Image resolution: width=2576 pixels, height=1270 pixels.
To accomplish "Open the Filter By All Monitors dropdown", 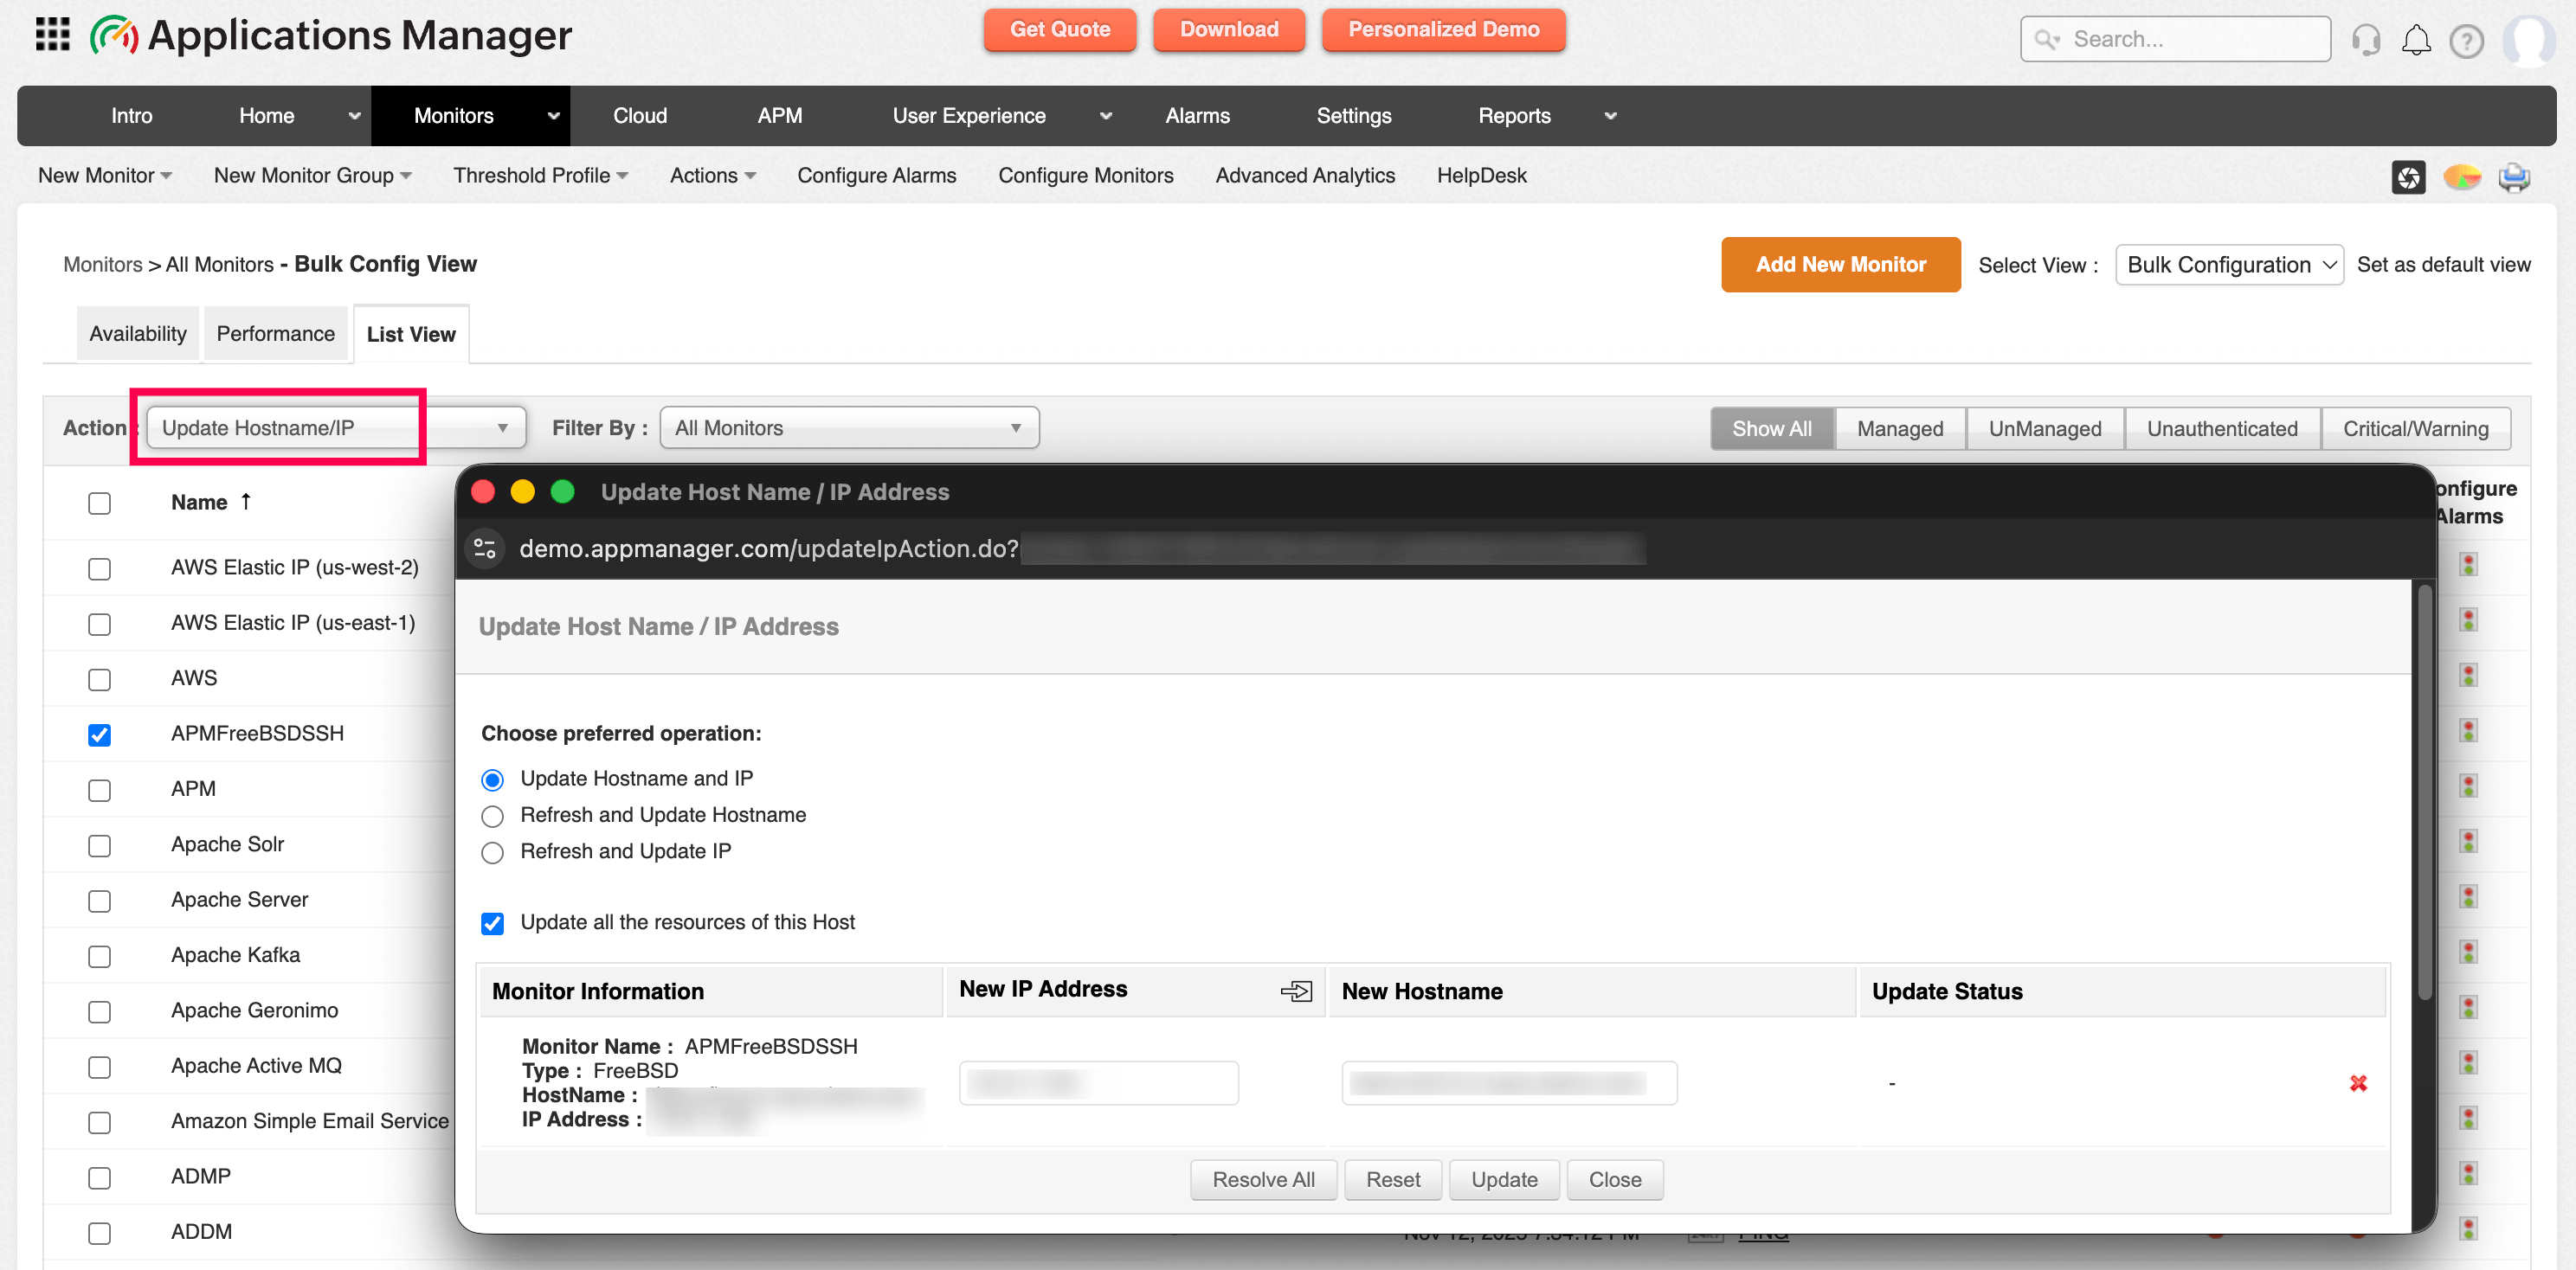I will click(849, 427).
